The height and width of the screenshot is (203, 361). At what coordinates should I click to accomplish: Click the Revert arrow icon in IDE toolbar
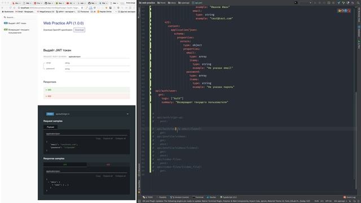pyautogui.click(x=353, y=3)
